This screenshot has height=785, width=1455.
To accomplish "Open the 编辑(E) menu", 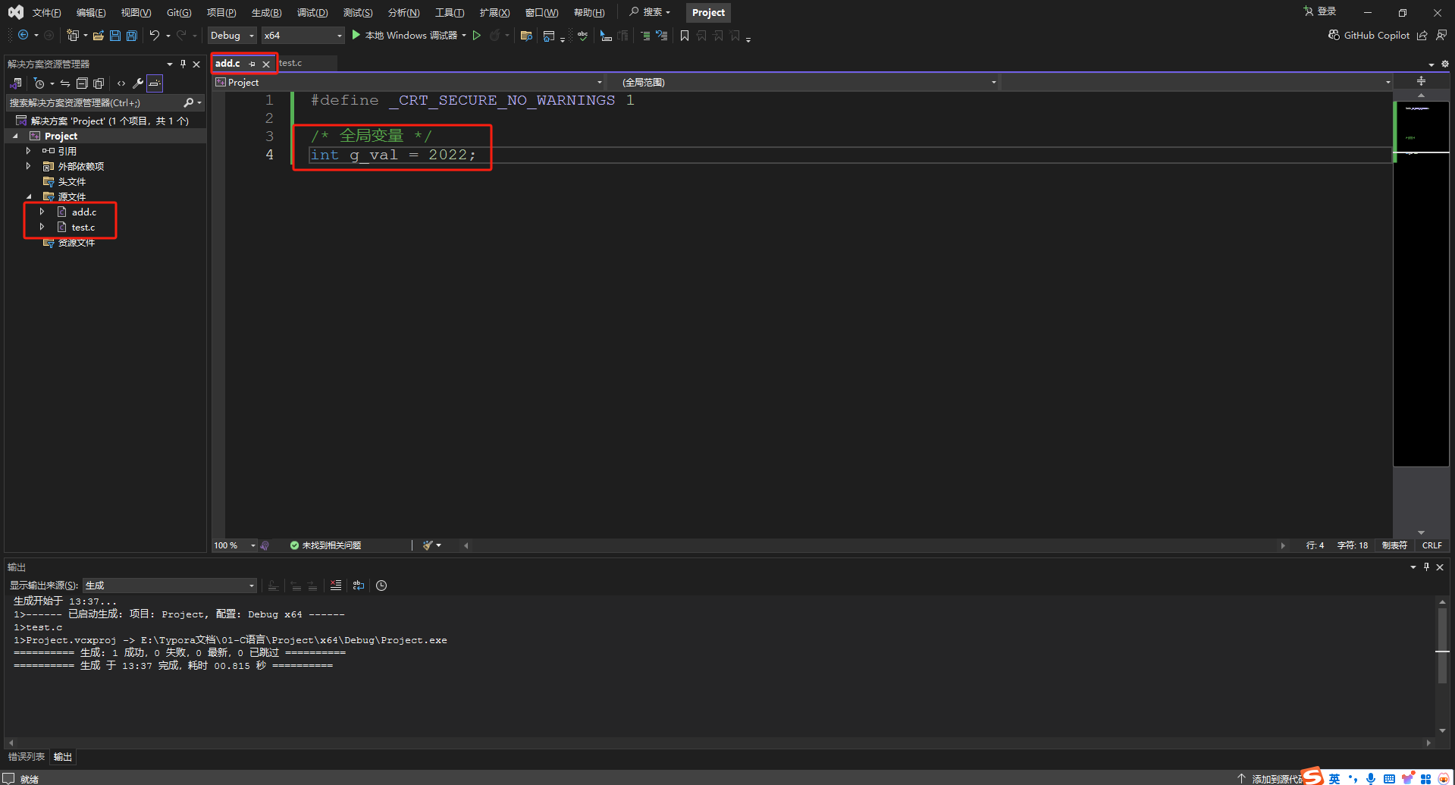I will pos(91,13).
